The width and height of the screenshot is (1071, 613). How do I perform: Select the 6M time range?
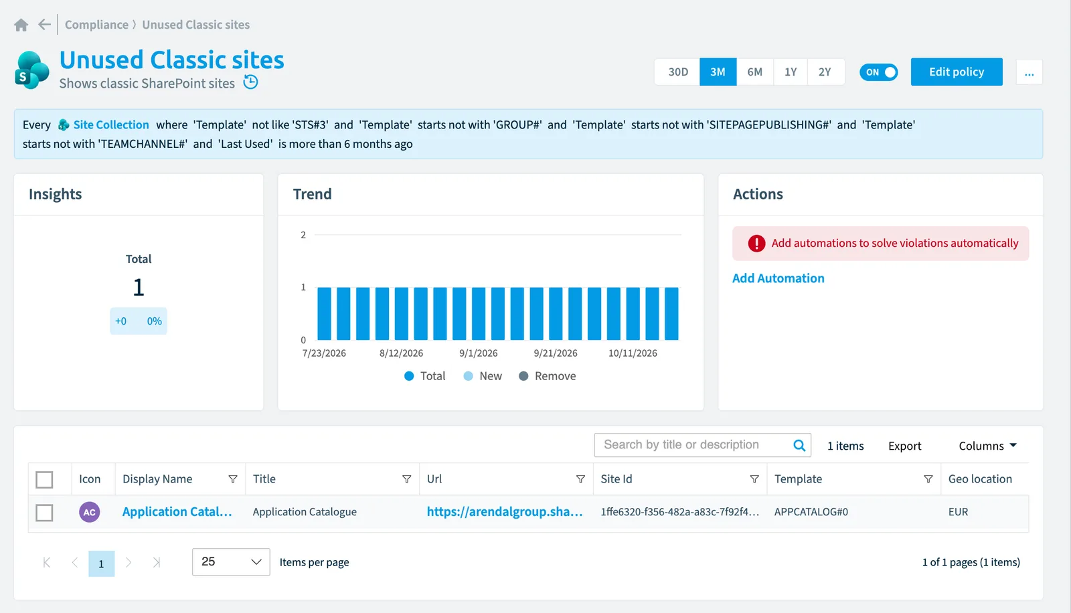(x=755, y=72)
